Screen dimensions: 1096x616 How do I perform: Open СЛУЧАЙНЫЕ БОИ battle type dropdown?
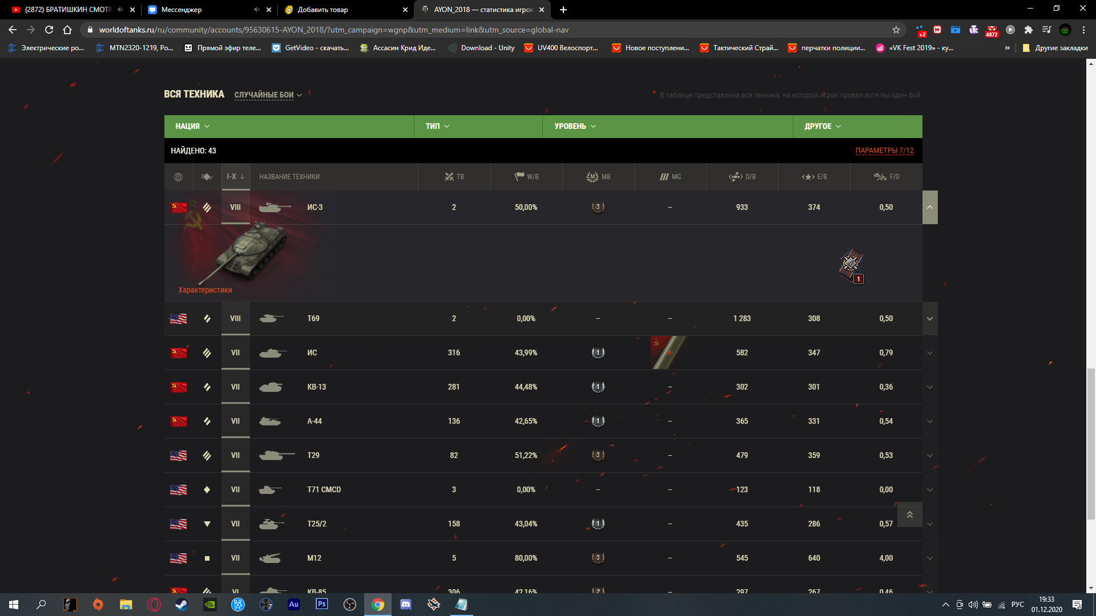[x=268, y=95]
